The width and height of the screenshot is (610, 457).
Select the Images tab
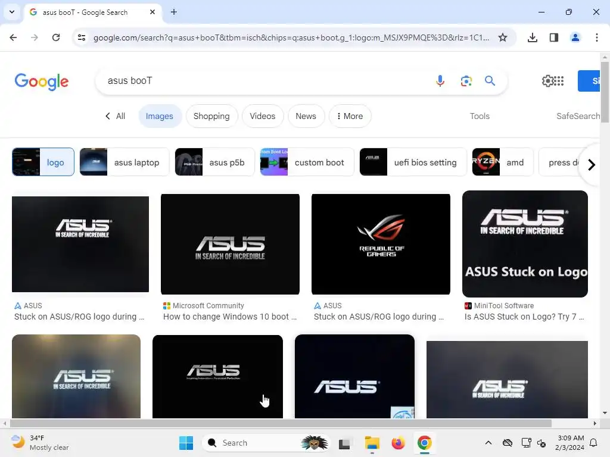point(160,116)
